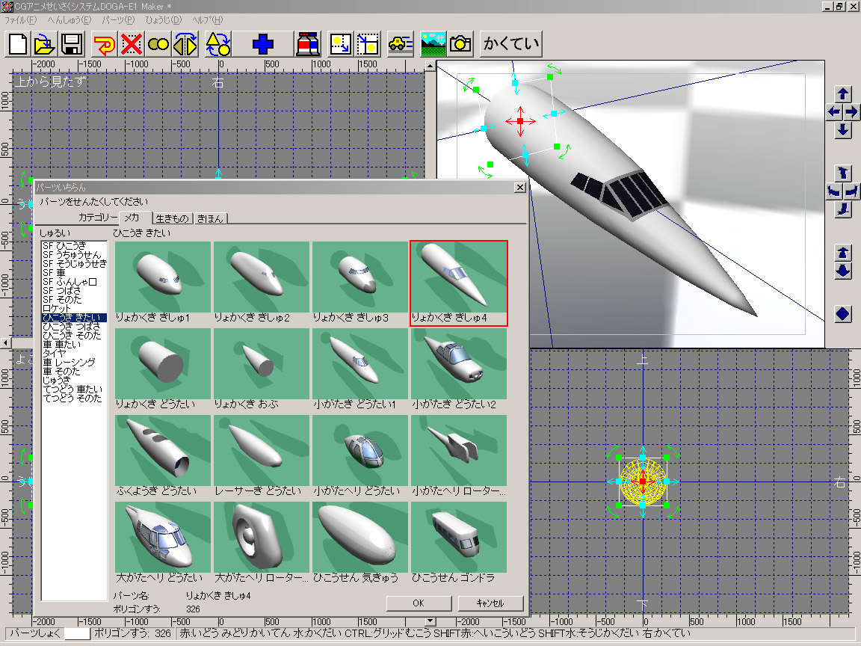Click the blue diamond reset view icon

pyautogui.click(x=843, y=314)
